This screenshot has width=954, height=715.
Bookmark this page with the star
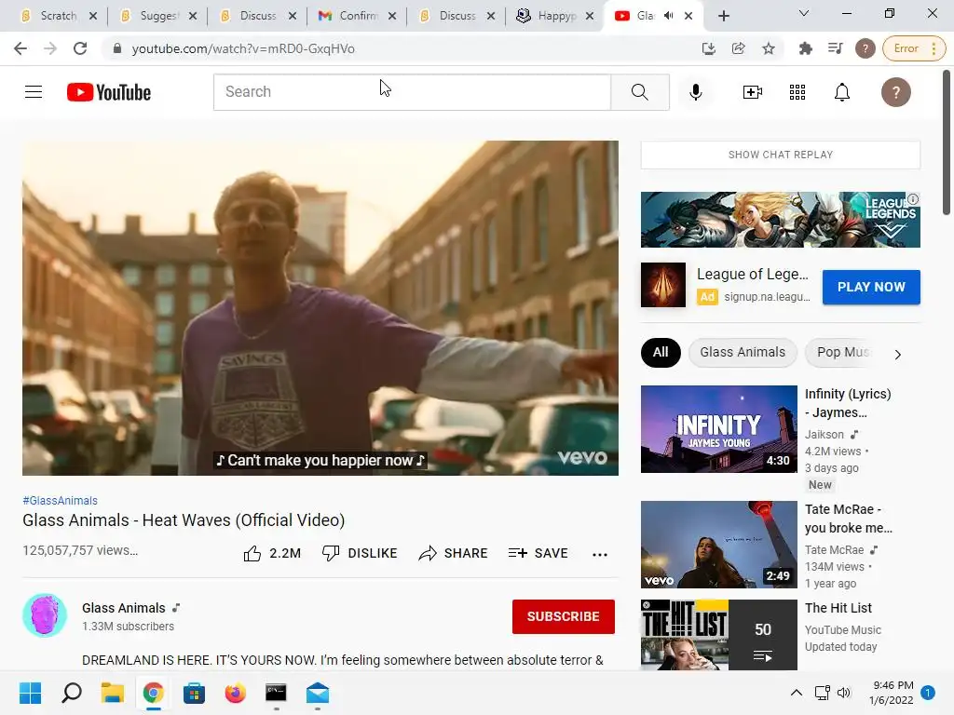point(769,48)
